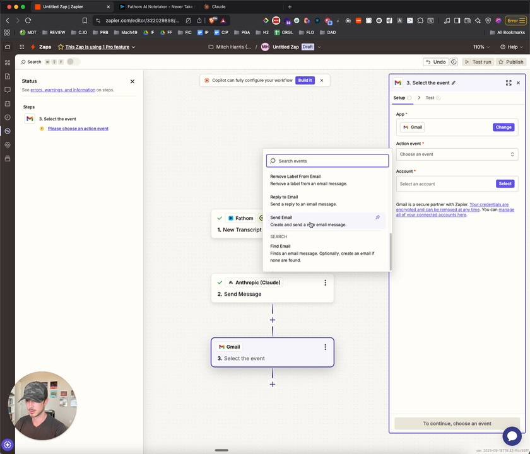Open the Brave shield icon

pyautogui.click(x=213, y=21)
